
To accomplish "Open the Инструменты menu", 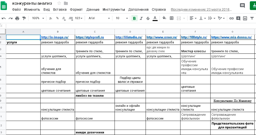I will coord(114,10).
